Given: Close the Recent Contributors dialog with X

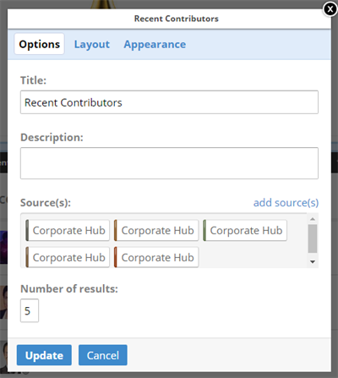Looking at the screenshot, I should pos(330,9).
